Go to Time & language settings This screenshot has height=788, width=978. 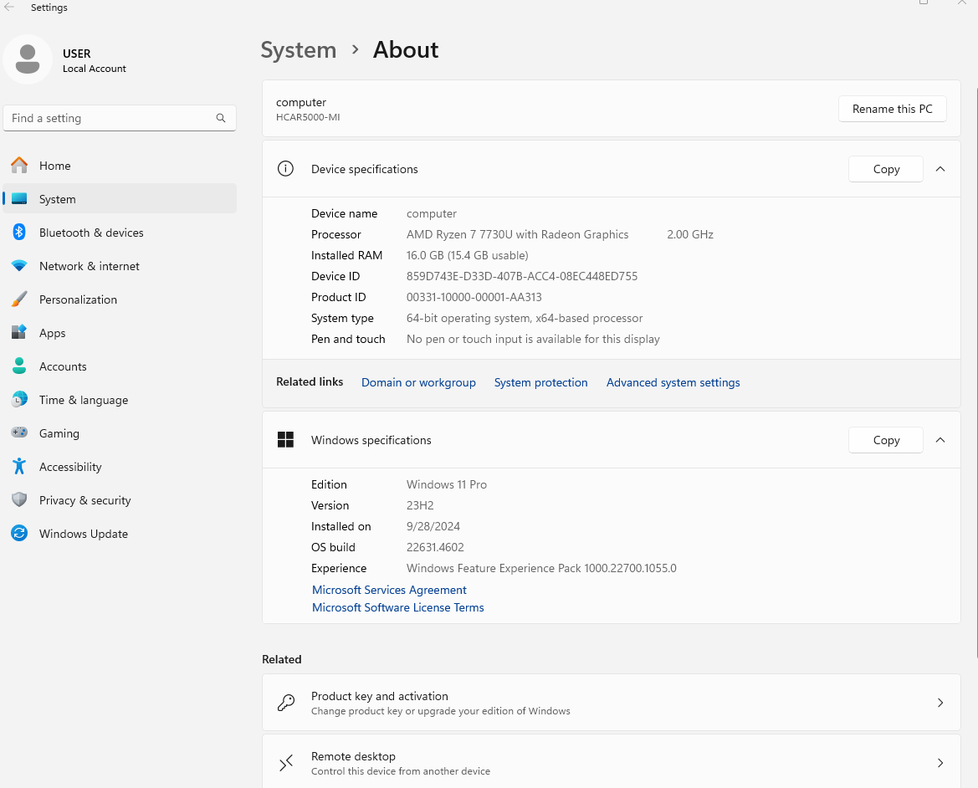point(120,400)
